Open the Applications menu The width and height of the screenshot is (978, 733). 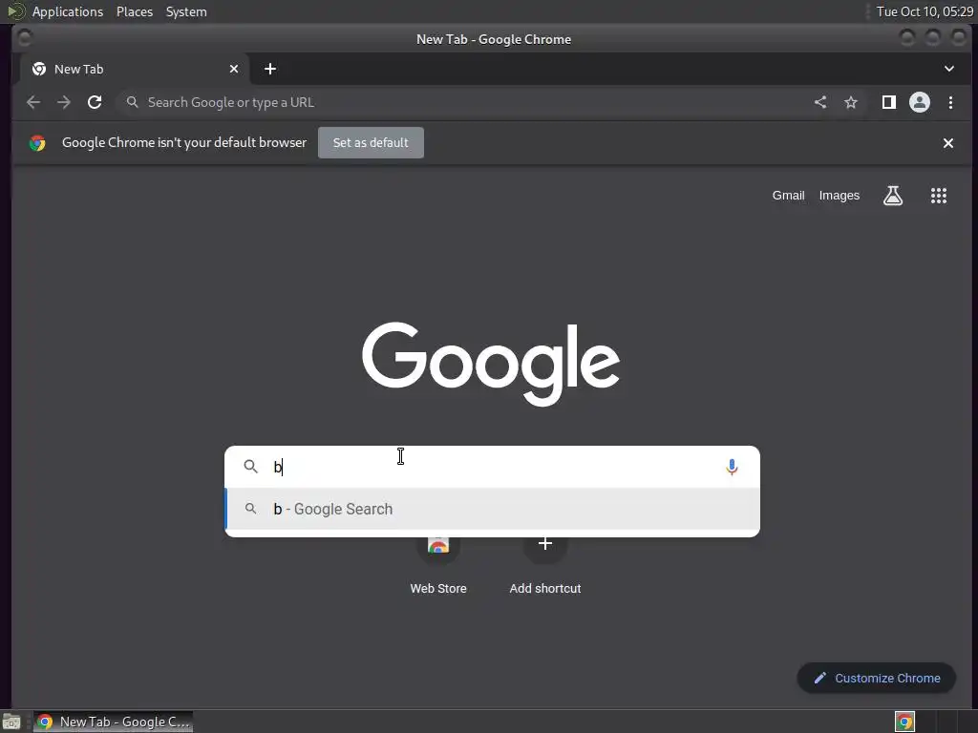68,11
